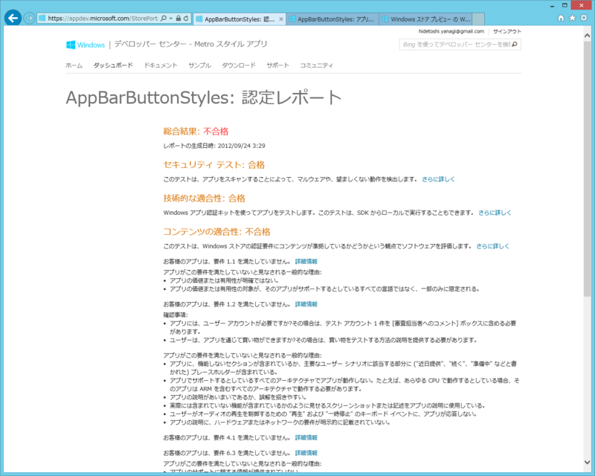Click 詳細情報 for 要件 1.2
This screenshot has height=476, width=595.
pyautogui.click(x=306, y=304)
